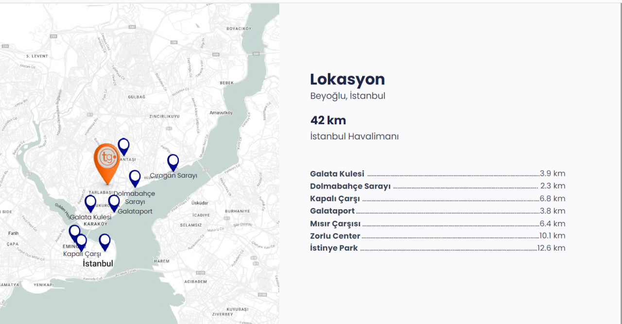
Task: Select the blue pin above Çırağan Sarayı
Action: coord(173,161)
